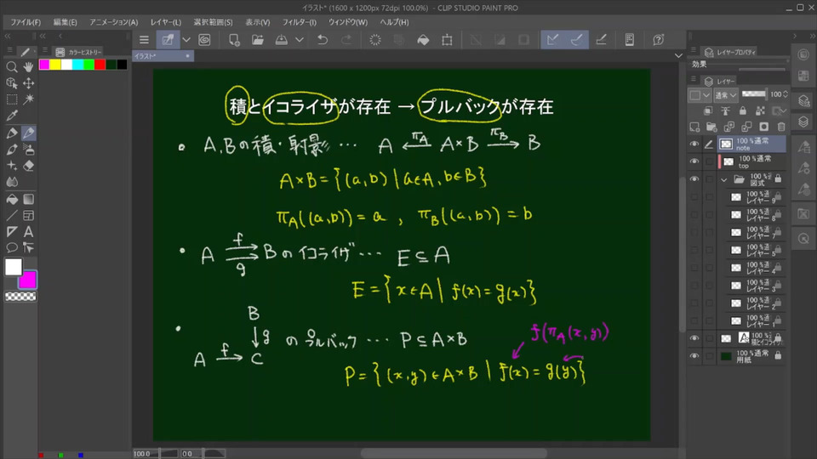Image resolution: width=817 pixels, height=459 pixels.
Task: Click the Scale/Rotate transform icon
Action: pyautogui.click(x=447, y=40)
